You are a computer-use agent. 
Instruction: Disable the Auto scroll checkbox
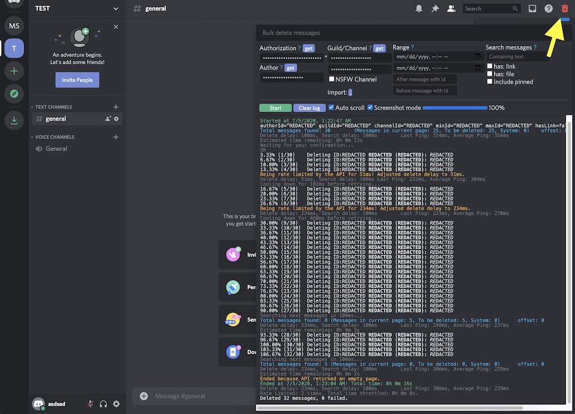[x=331, y=108]
